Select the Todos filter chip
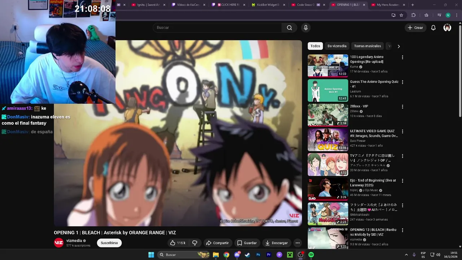The height and width of the screenshot is (260, 462). click(315, 46)
